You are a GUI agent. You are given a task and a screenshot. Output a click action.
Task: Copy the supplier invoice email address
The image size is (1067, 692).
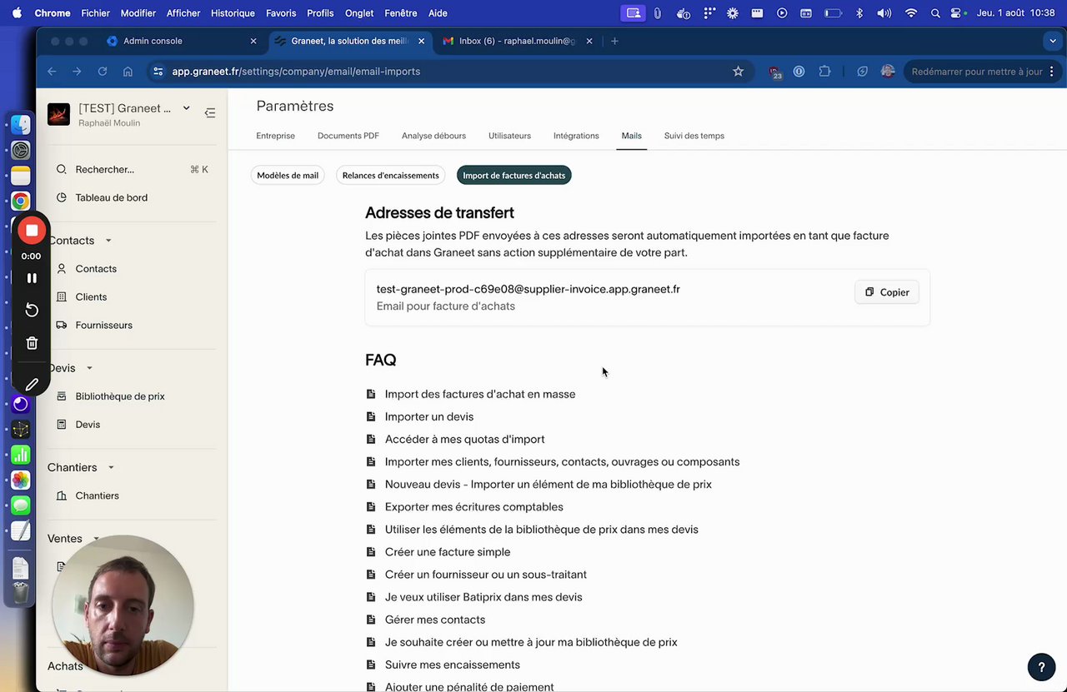click(x=887, y=292)
